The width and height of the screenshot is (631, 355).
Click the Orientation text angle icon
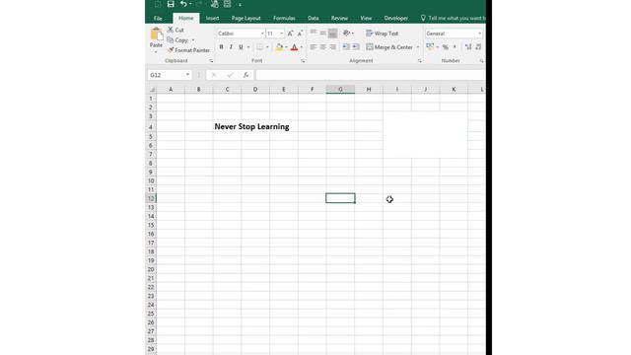tap(346, 34)
